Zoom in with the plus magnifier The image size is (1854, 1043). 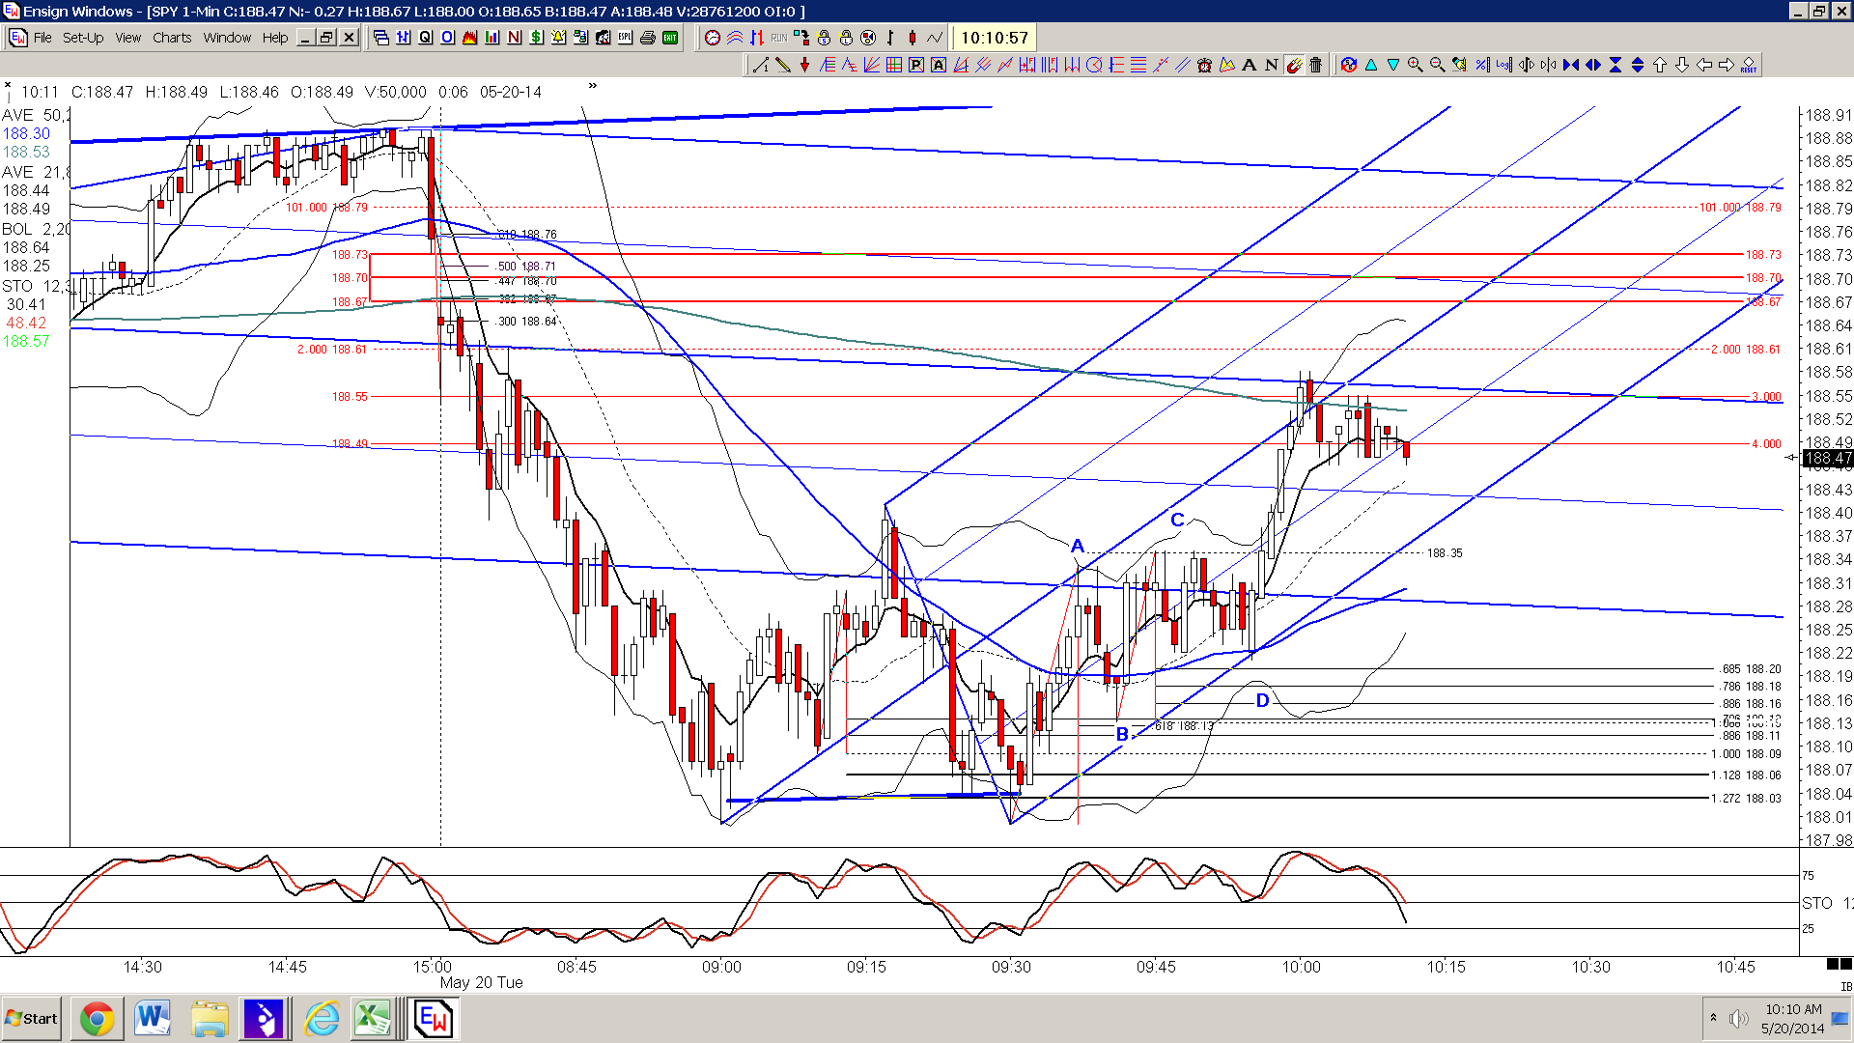pyautogui.click(x=1415, y=65)
